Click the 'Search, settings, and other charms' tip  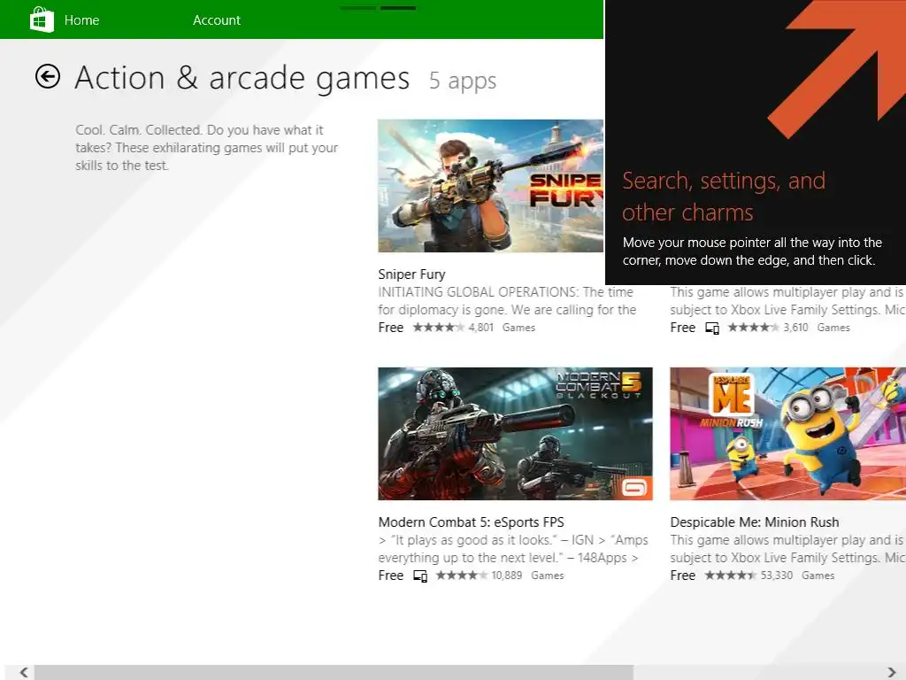pyautogui.click(x=724, y=197)
